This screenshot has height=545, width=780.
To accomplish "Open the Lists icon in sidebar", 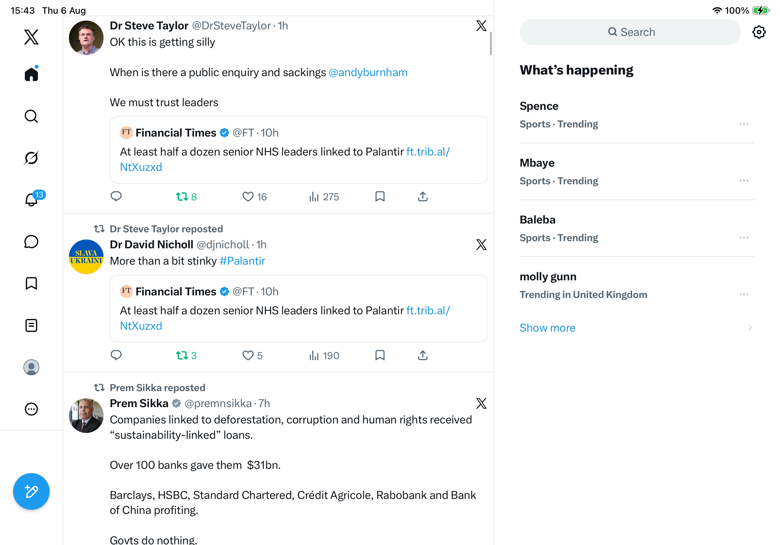I will coord(31,325).
